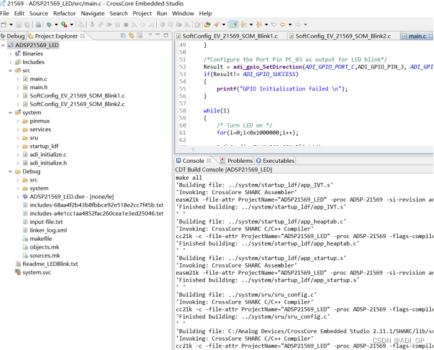Click line 55 printf statement in editor

pyautogui.click(x=282, y=89)
